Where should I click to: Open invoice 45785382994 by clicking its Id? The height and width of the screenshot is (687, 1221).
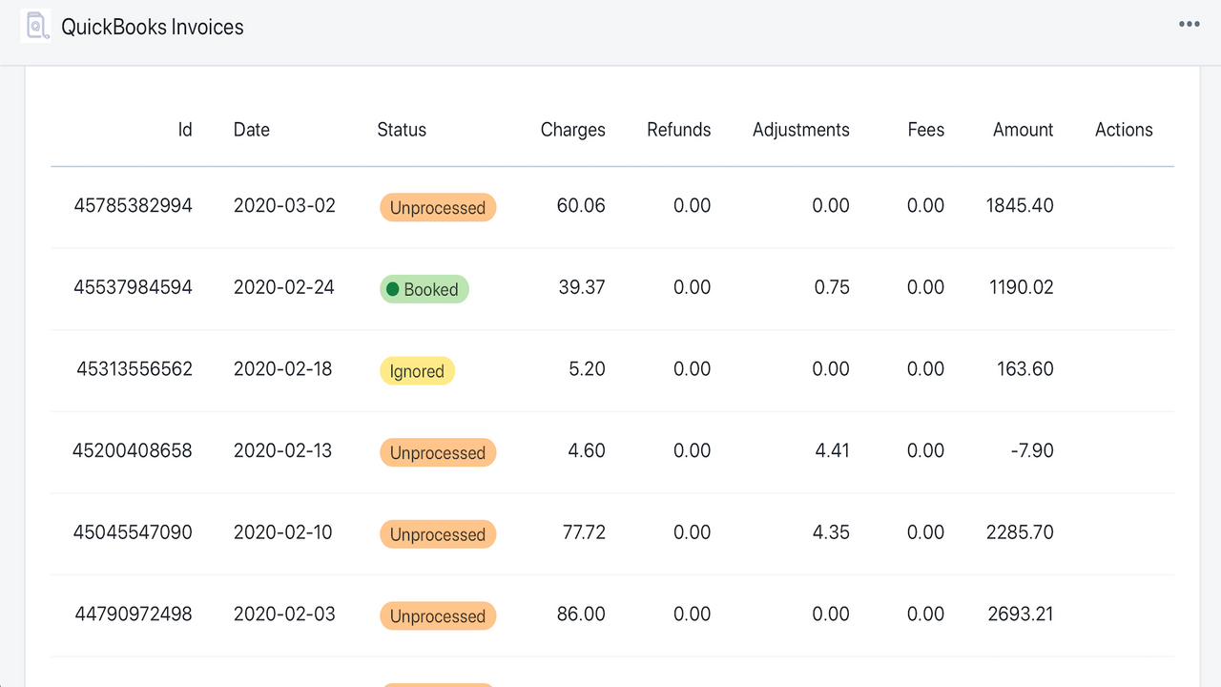(x=134, y=205)
